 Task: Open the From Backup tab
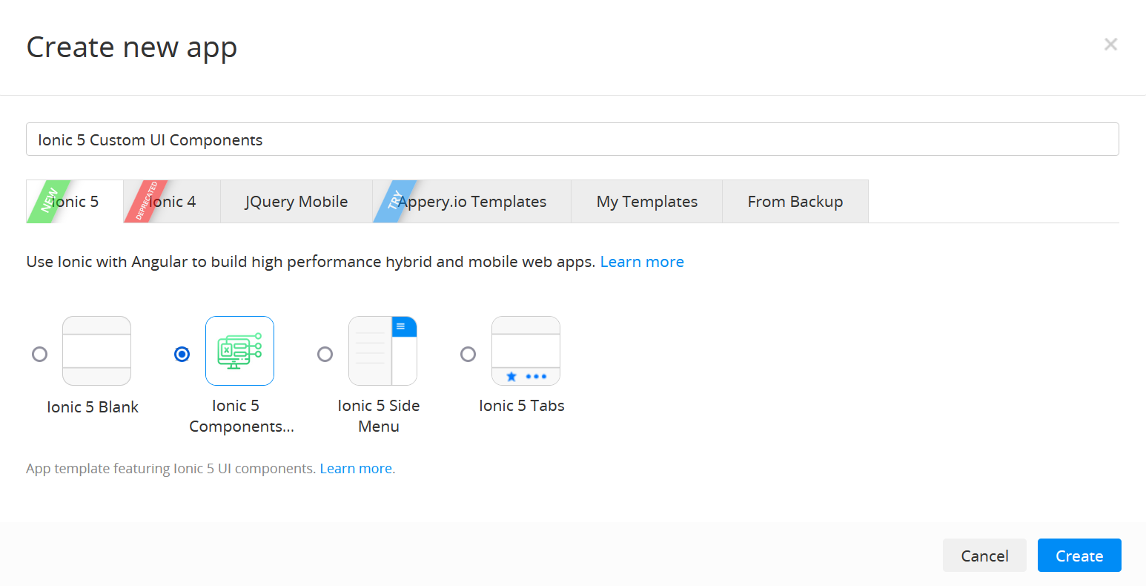click(795, 202)
